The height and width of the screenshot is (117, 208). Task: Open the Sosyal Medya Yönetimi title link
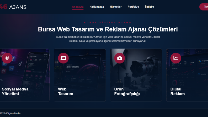point(15,91)
